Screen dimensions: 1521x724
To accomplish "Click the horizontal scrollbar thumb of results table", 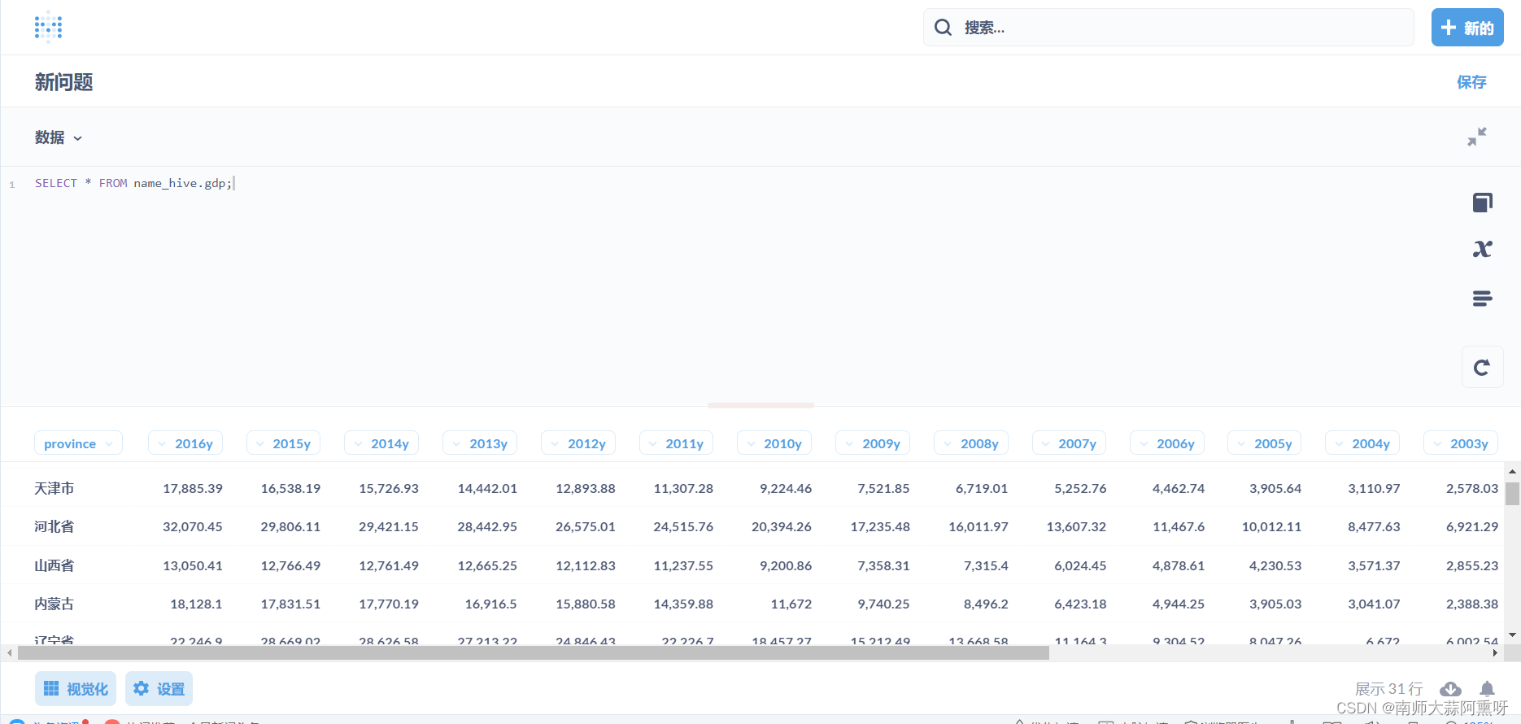I will click(x=534, y=652).
